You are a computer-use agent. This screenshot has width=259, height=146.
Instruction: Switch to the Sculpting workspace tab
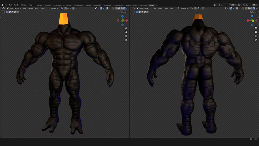(57, 5)
